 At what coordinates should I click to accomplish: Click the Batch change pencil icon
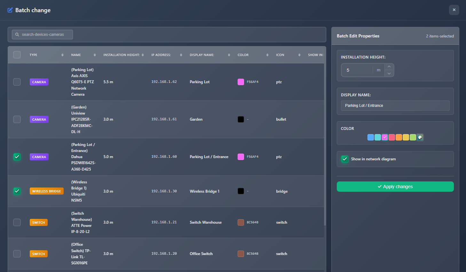[10, 10]
